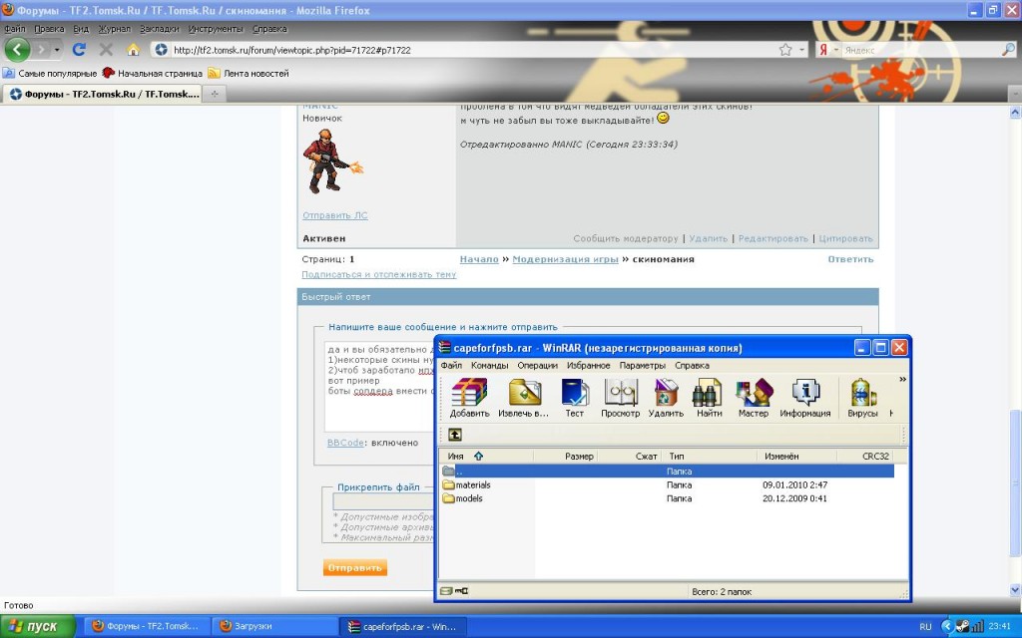Open WinRAR Избранное menu
This screenshot has height=638, width=1022.
589,365
